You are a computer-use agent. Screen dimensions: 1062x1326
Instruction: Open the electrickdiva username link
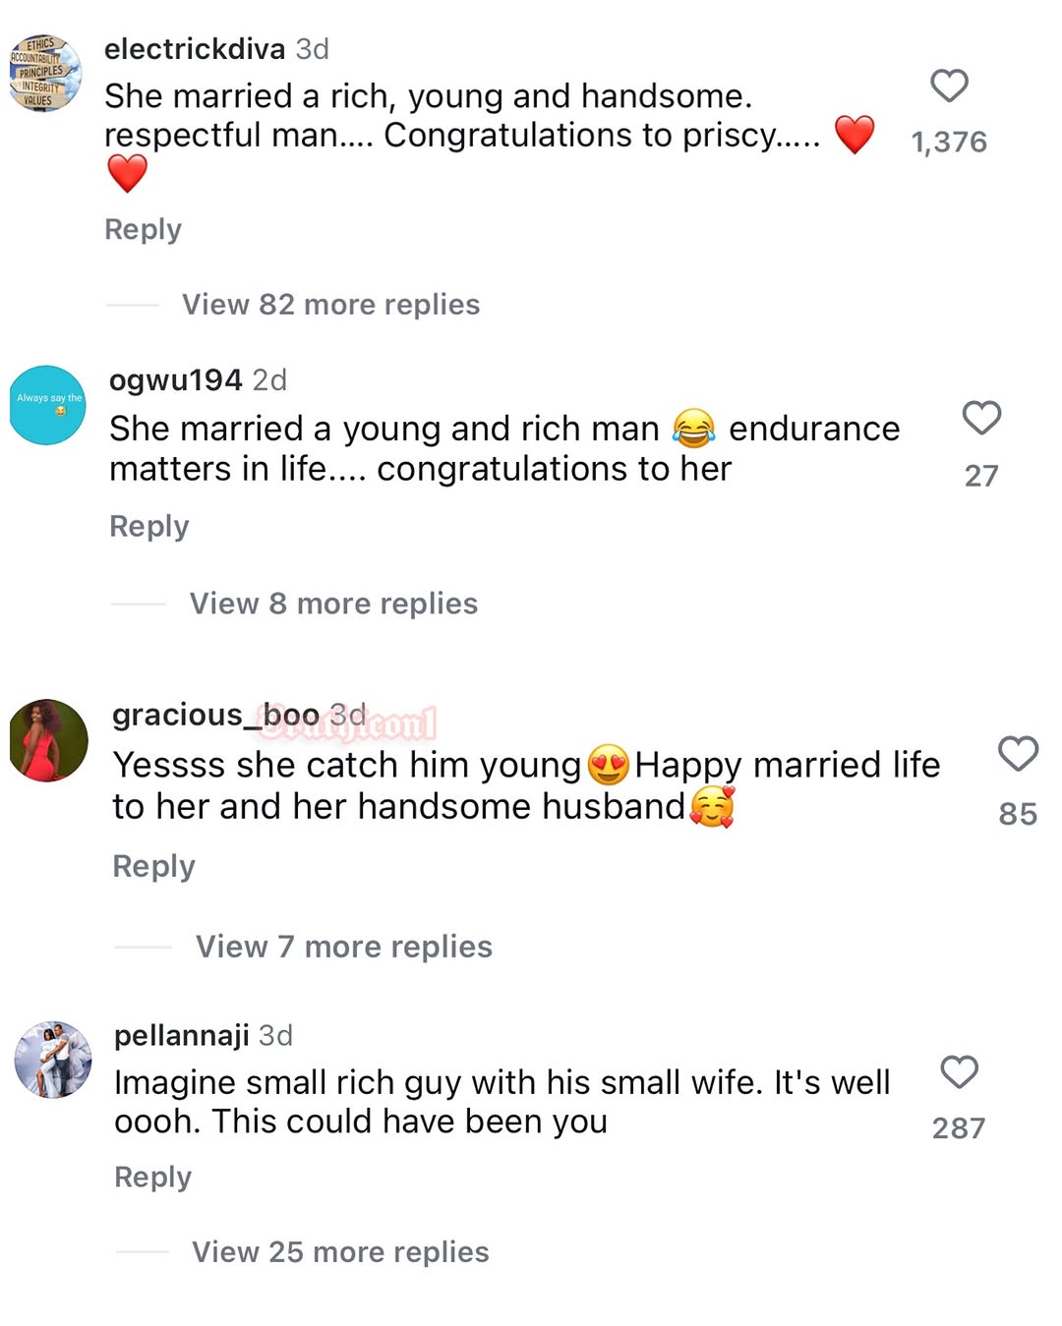(195, 49)
